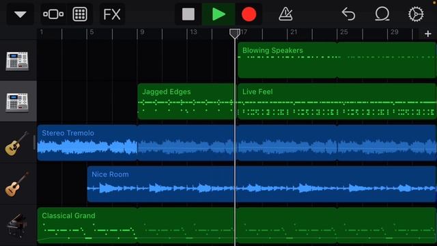Image resolution: width=437 pixels, height=246 pixels.
Task: Open the loop browser
Action: [x=382, y=14]
